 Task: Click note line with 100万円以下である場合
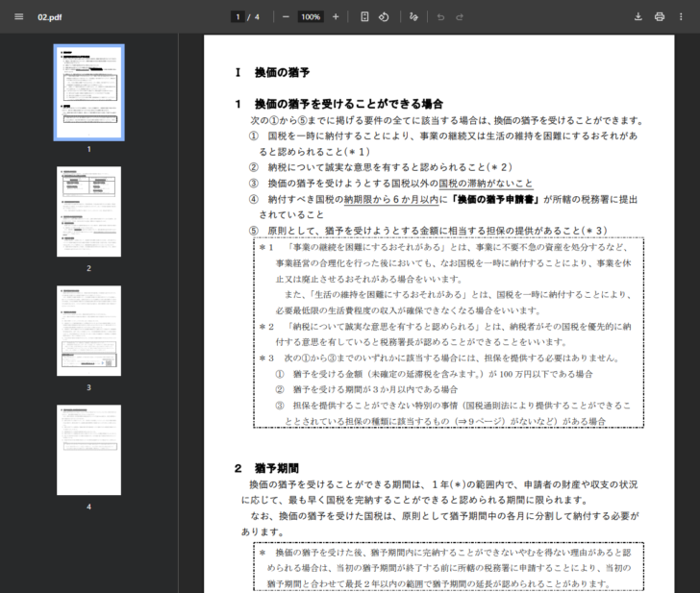coord(434,374)
